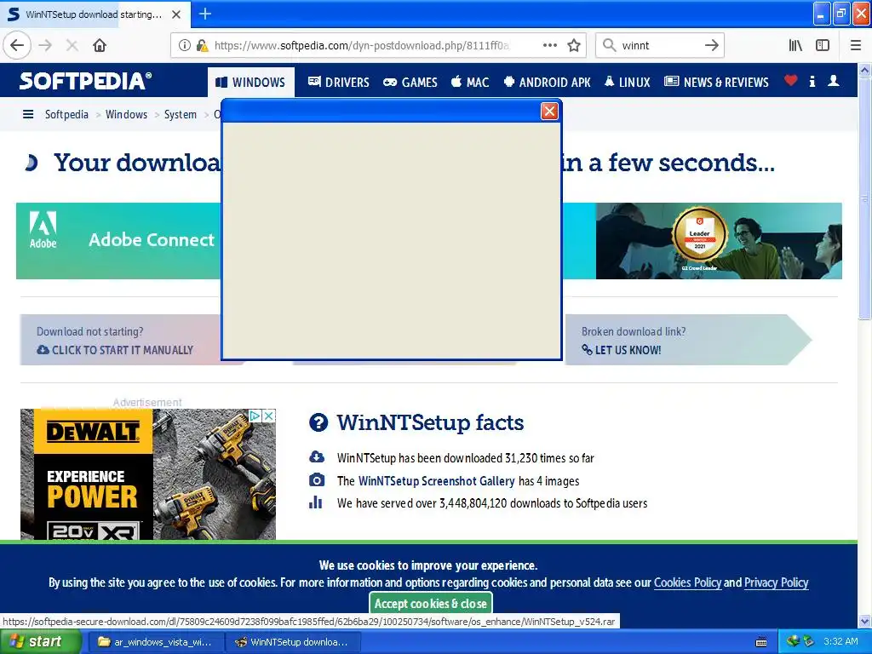Open the Firefox hamburger menu
Image resolution: width=872 pixels, height=654 pixels.
tap(856, 46)
